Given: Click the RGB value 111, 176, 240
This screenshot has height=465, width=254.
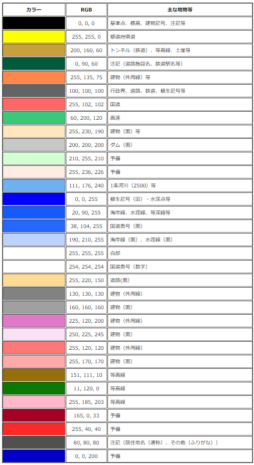Looking at the screenshot, I should tap(86, 185).
